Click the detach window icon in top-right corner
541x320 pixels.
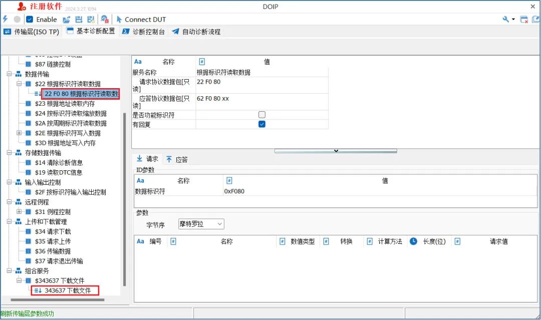[536, 19]
